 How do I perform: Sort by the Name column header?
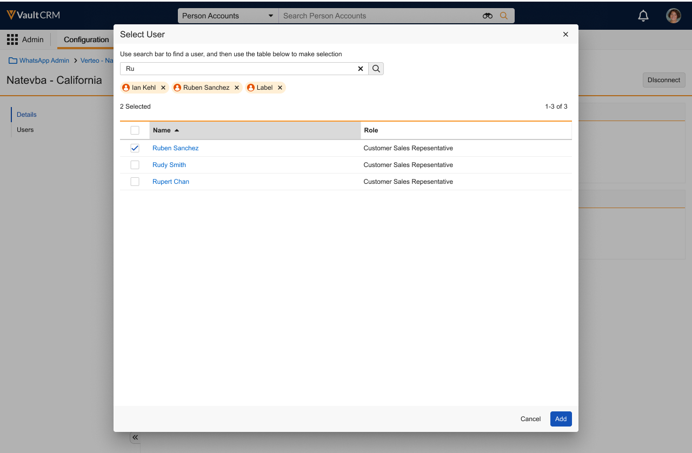[162, 130]
